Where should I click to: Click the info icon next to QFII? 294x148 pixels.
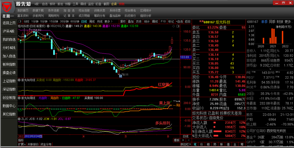254,142
